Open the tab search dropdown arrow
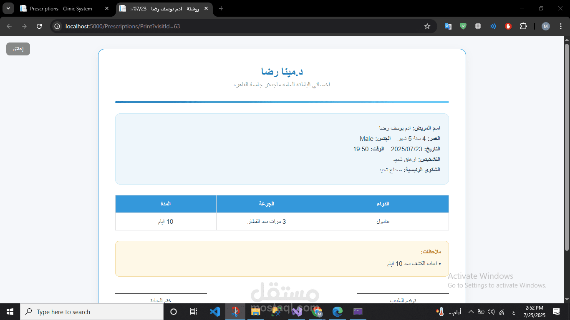Image resolution: width=570 pixels, height=320 pixels. point(8,8)
